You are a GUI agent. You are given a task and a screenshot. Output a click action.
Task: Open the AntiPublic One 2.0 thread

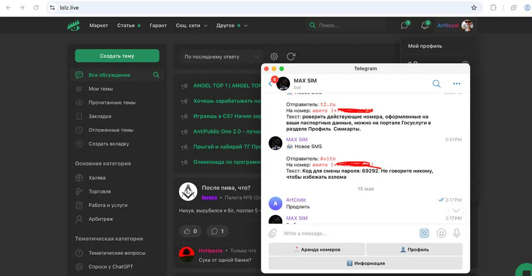[227, 131]
